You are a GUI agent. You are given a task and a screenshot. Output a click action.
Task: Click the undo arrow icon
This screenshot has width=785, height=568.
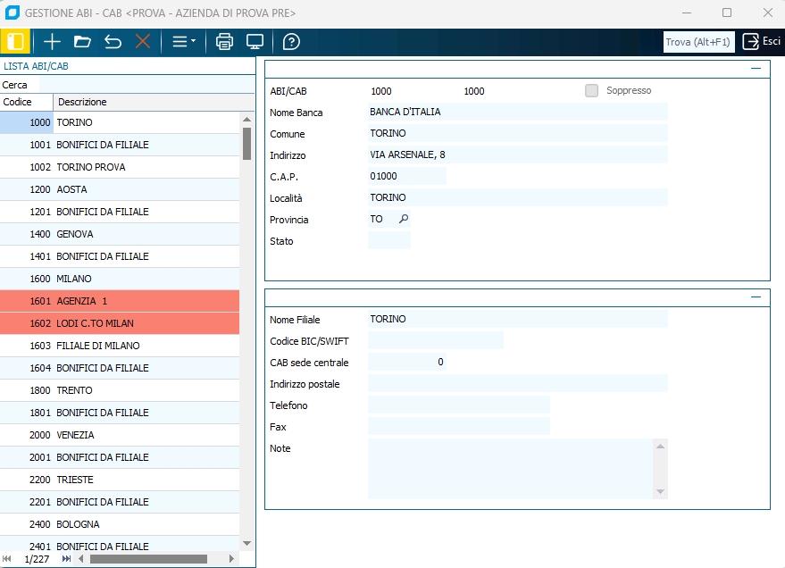pos(113,42)
